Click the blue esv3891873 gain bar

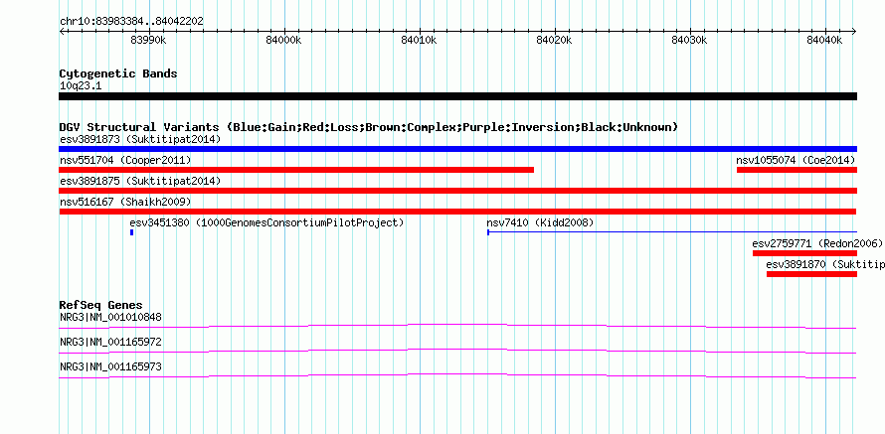[x=457, y=149]
